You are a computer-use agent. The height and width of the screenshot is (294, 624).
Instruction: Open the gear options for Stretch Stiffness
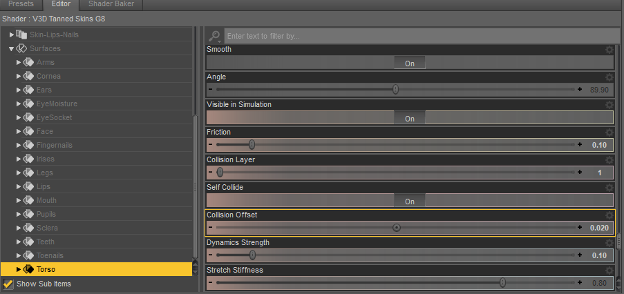coord(609,271)
